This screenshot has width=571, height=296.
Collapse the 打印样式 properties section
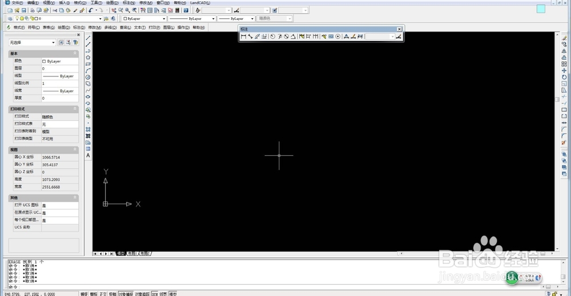point(75,109)
